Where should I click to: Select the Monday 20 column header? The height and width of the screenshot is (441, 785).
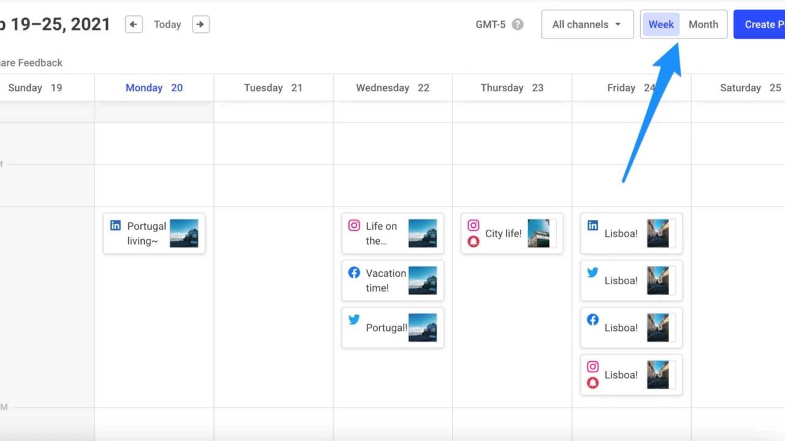coord(154,88)
